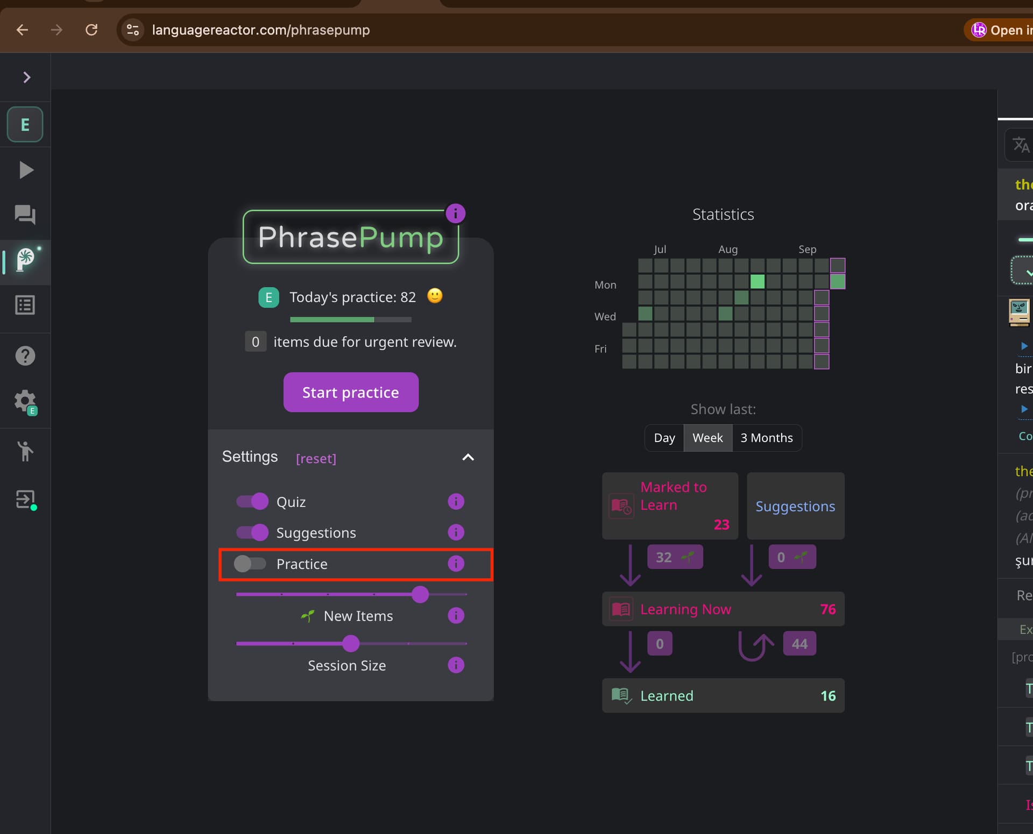Open the chat bubbles sidebar icon
The image size is (1033, 834).
[25, 215]
